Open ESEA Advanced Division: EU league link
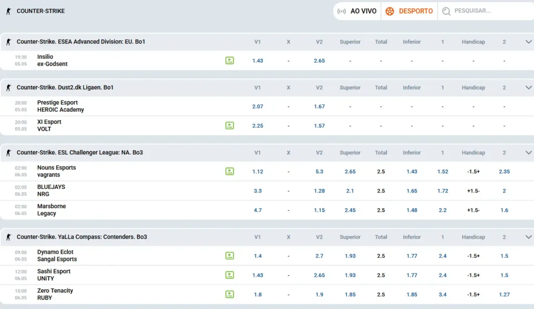This screenshot has width=534, height=309. point(81,42)
